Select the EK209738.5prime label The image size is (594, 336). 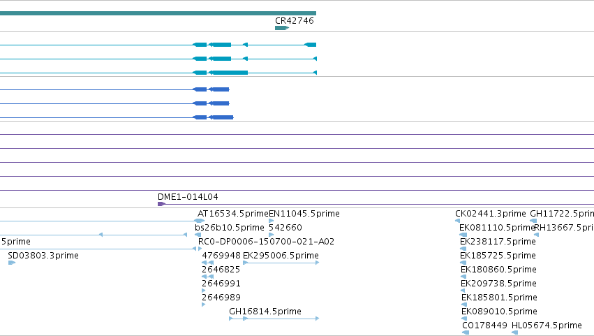(498, 284)
